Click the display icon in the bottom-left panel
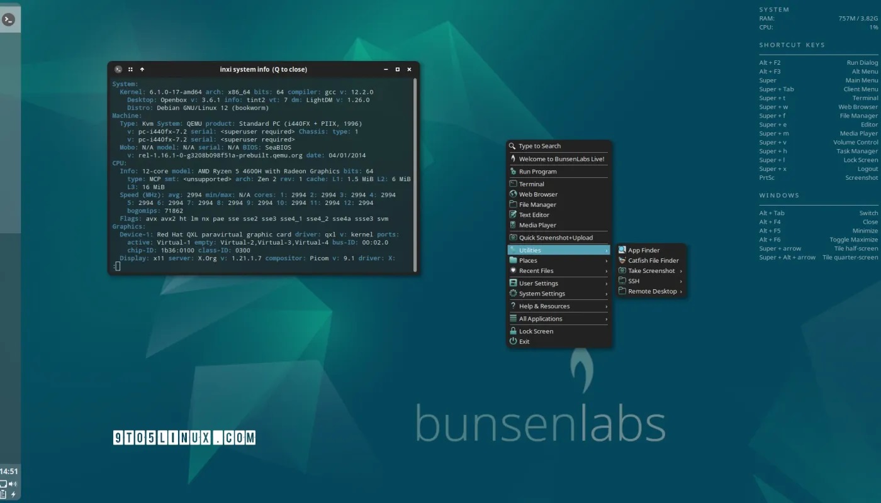Image resolution: width=881 pixels, height=503 pixels. pos(3,484)
